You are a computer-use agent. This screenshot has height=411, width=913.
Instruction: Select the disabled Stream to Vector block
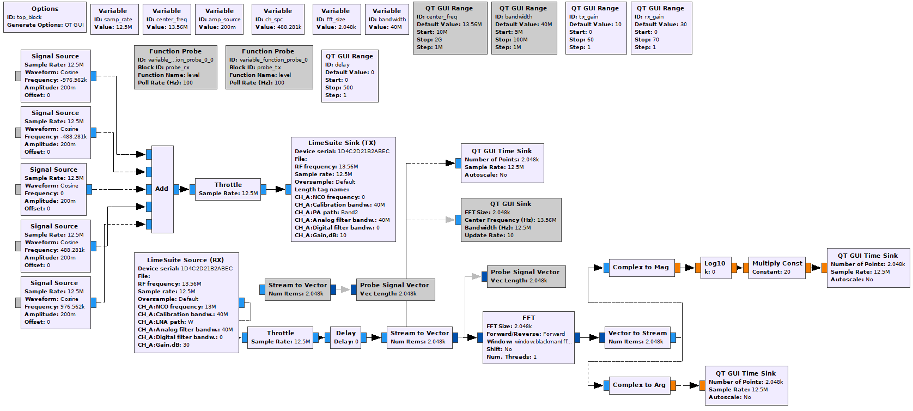[297, 290]
